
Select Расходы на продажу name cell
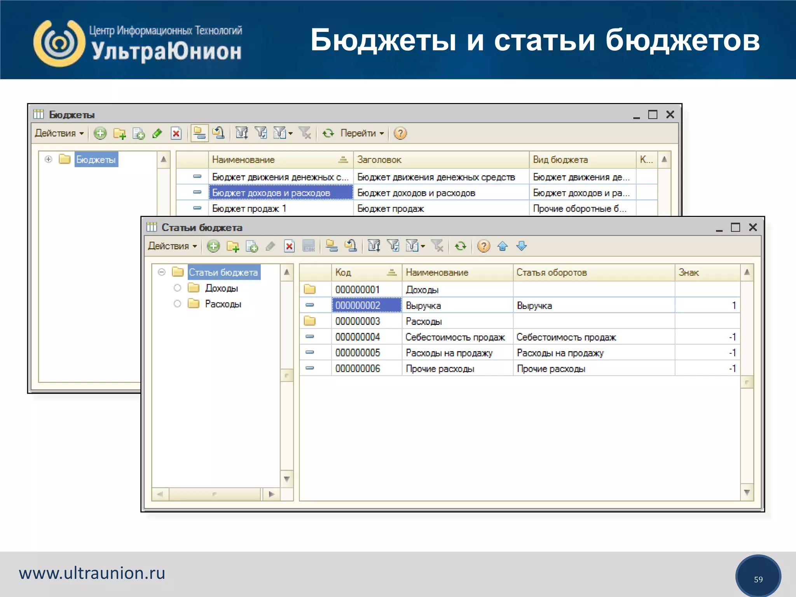tap(457, 353)
